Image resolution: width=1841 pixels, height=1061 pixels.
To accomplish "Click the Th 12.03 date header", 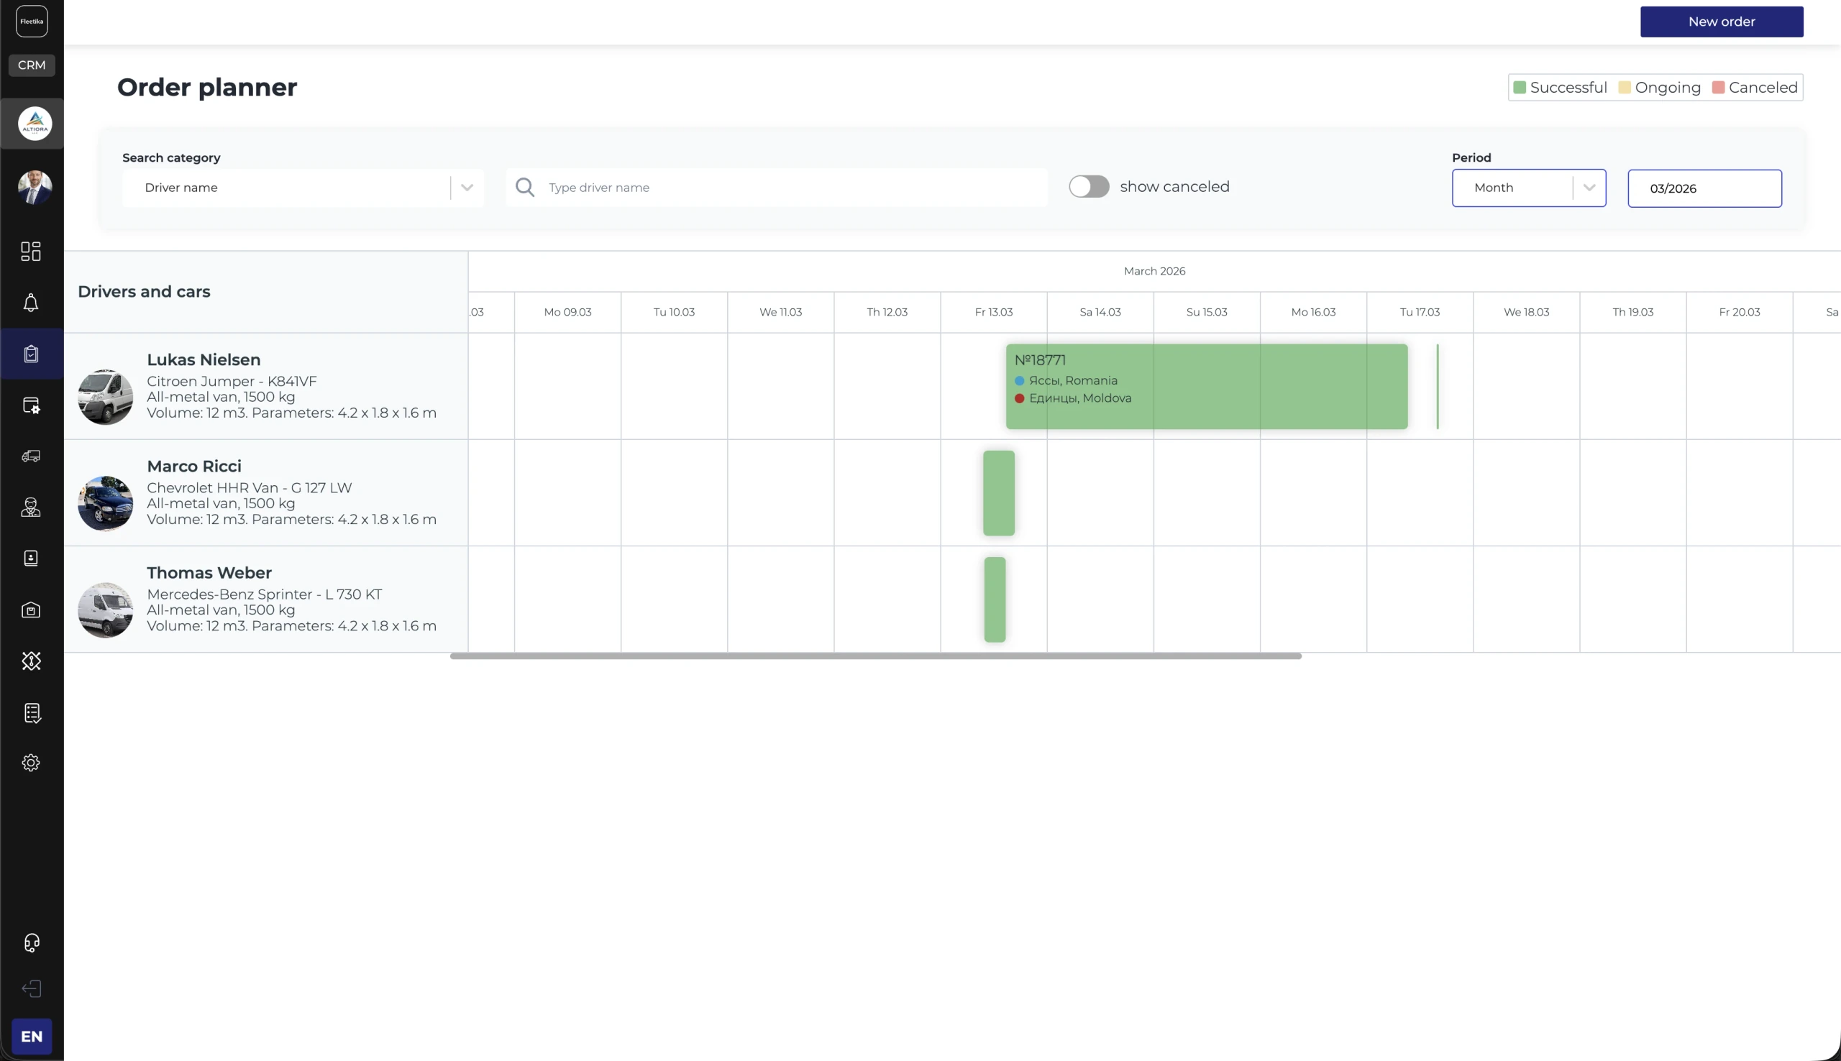I will 887,312.
